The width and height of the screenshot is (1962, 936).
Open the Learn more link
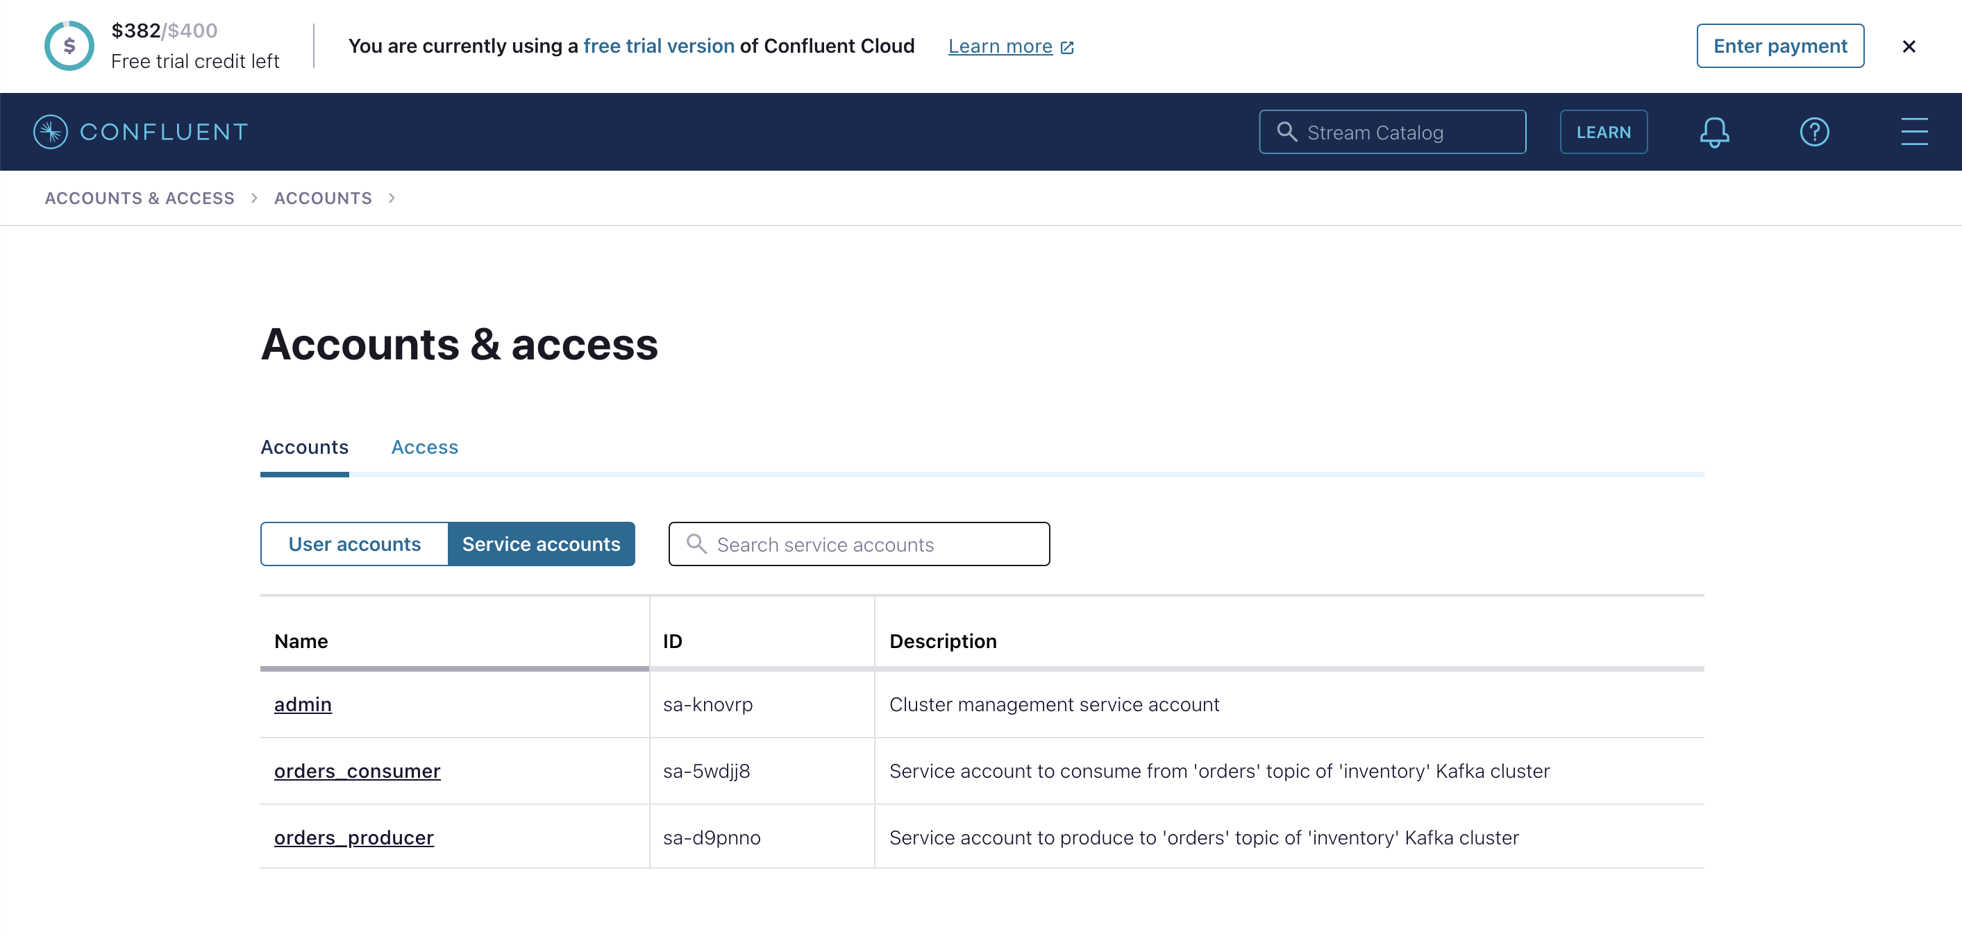(x=999, y=46)
